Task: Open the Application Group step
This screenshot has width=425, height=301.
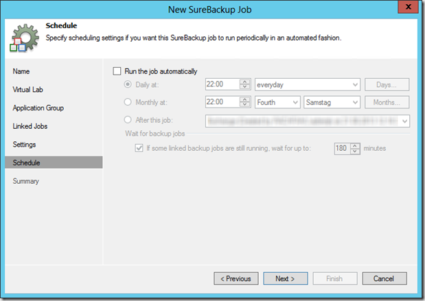Action: [x=38, y=108]
